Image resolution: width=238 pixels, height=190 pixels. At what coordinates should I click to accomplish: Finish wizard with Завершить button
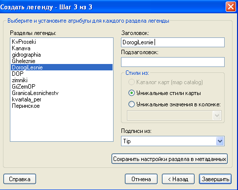(x=215, y=179)
